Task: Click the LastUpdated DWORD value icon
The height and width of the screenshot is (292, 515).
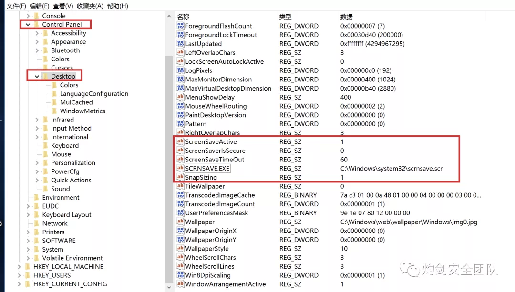Action: (180, 43)
